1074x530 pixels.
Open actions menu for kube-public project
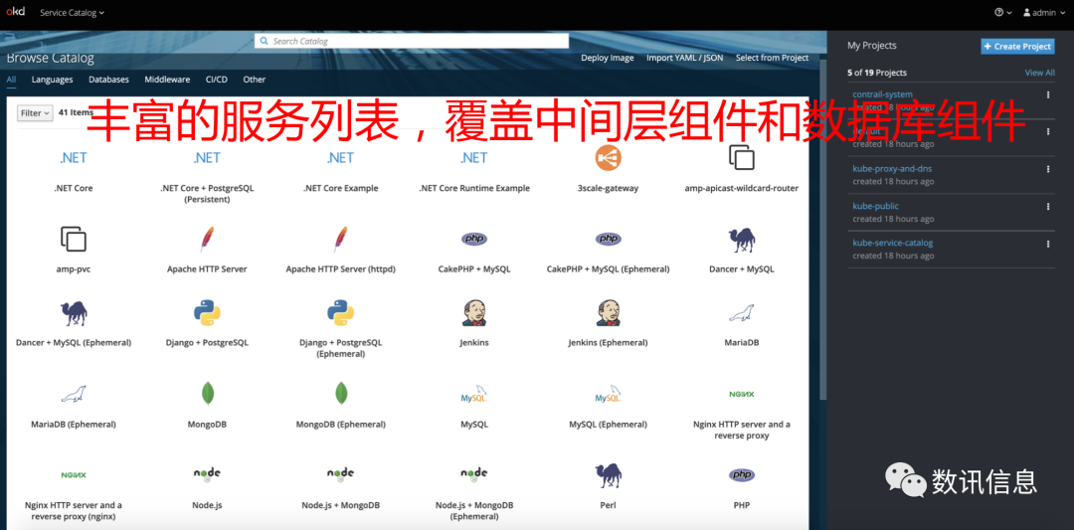click(1048, 206)
